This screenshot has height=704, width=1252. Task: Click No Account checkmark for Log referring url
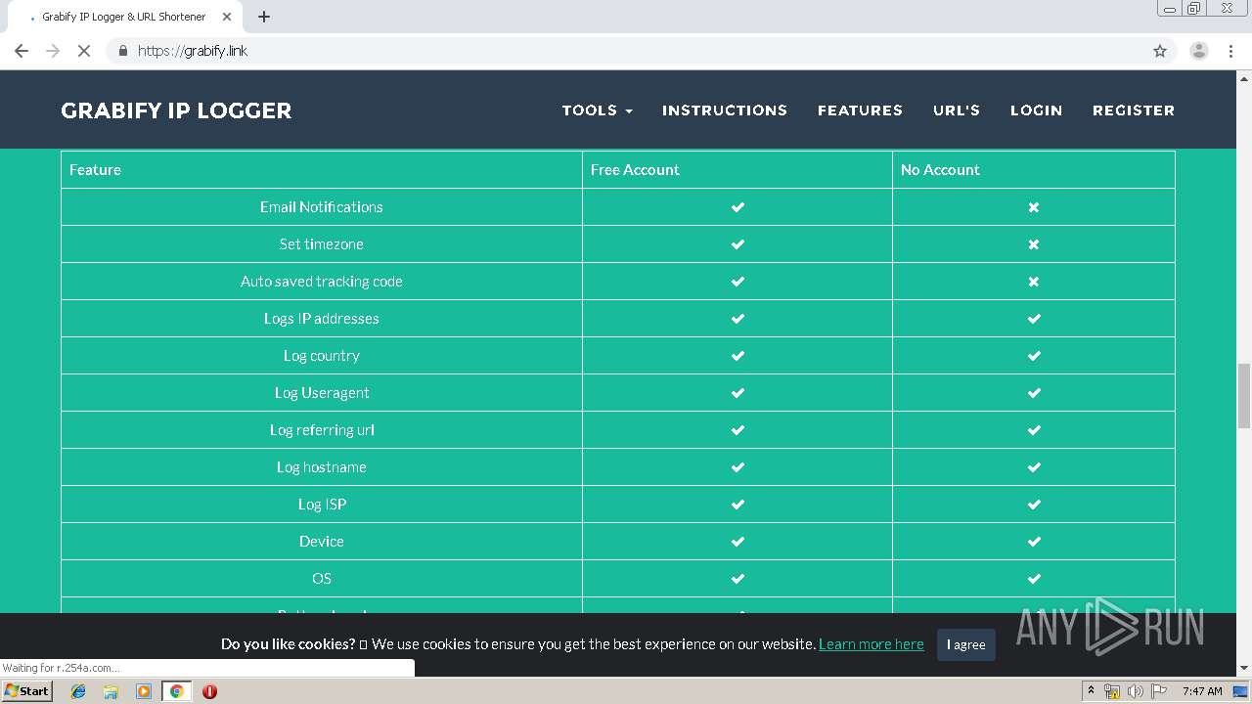tap(1034, 430)
